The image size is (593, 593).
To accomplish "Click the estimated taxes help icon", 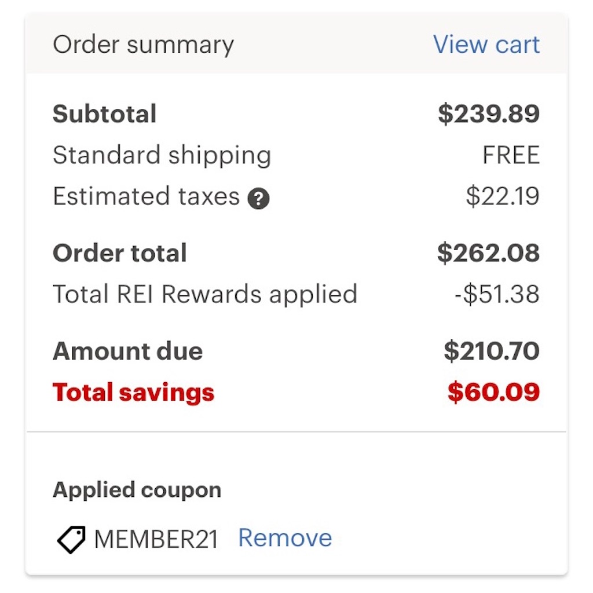I will click(258, 199).
